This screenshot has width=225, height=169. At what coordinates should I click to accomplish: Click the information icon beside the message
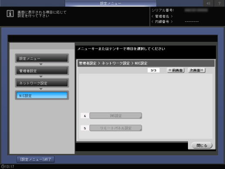click(x=10, y=14)
